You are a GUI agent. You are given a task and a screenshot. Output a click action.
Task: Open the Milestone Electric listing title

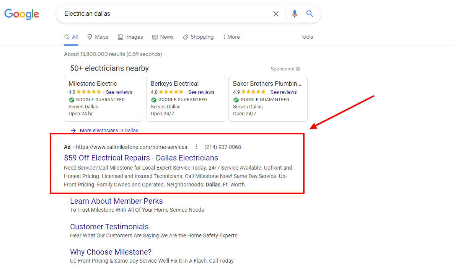coord(93,83)
